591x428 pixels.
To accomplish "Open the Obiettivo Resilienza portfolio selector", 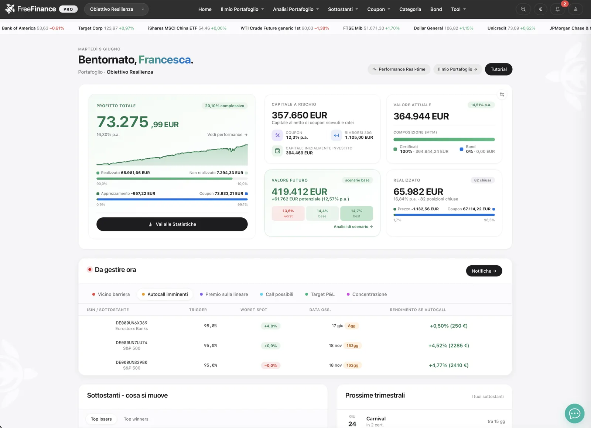I will click(x=116, y=9).
